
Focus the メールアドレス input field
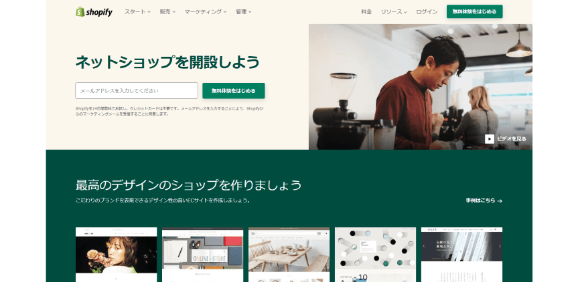(137, 91)
